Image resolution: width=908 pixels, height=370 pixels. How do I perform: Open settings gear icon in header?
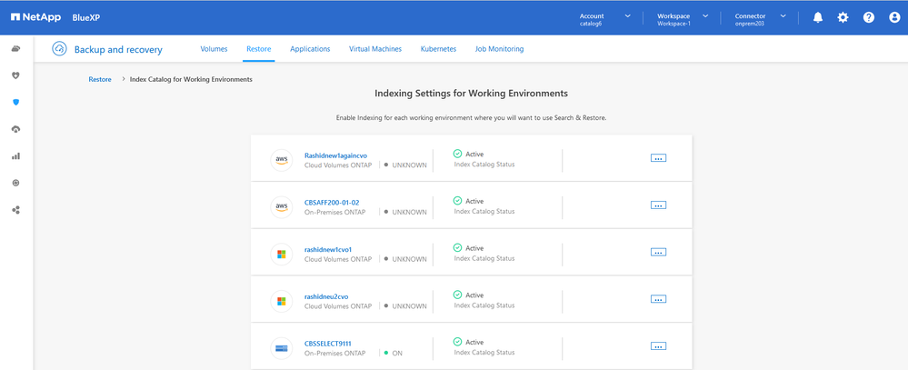tap(843, 17)
